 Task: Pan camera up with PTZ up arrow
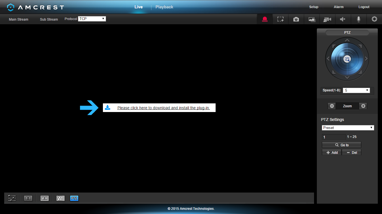click(347, 41)
